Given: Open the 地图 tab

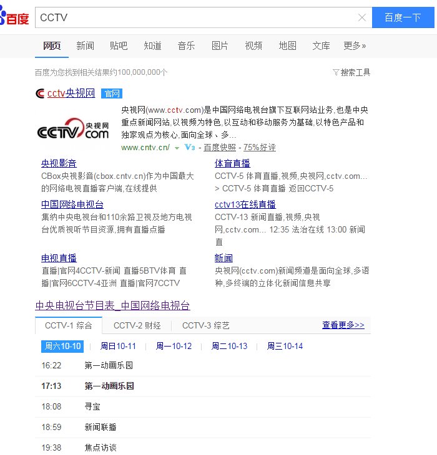Looking at the screenshot, I should [287, 46].
